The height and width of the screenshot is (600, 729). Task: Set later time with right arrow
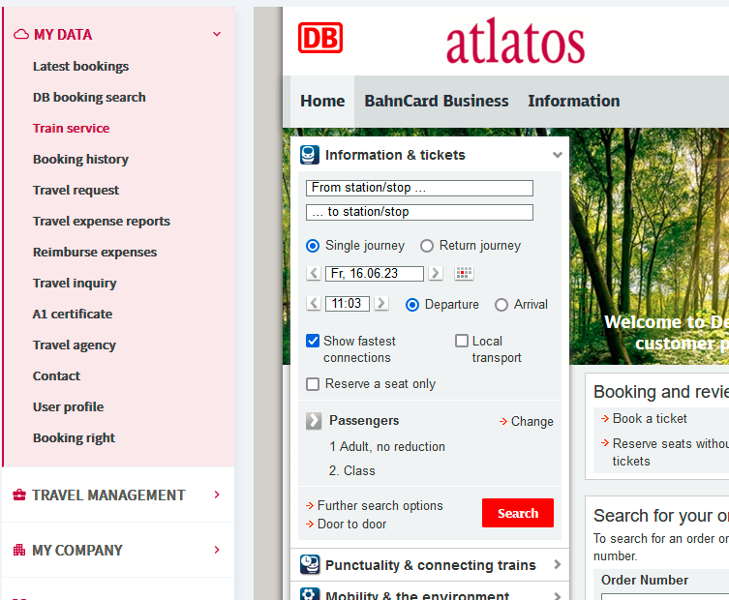tap(381, 304)
